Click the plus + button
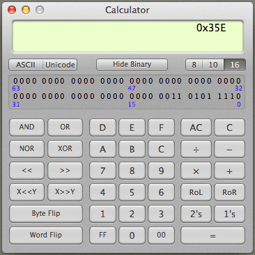Viewport: 255px width, 255px height. pyautogui.click(x=229, y=171)
